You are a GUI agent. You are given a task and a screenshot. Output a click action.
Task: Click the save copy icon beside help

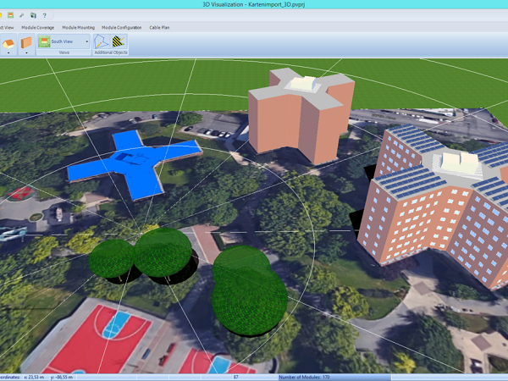33,15
